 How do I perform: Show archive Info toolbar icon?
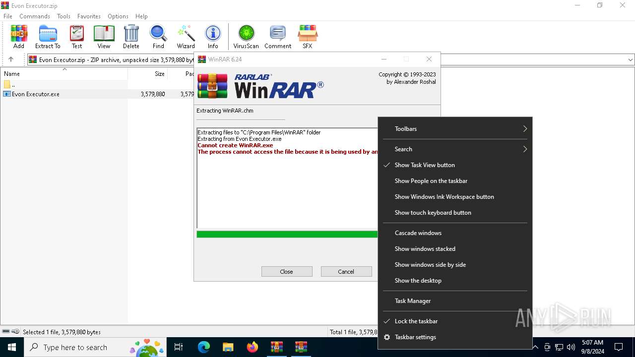[213, 37]
